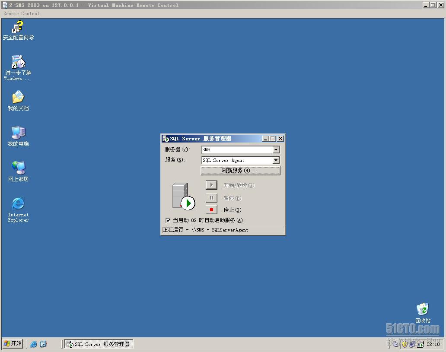Screen dimensions: 446x352
Task: Click the 刷新服务 refresh services button
Action: coord(240,171)
